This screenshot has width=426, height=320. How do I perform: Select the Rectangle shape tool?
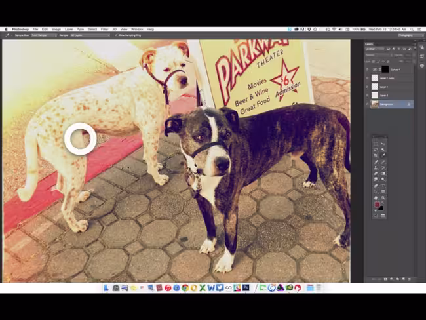point(383,191)
